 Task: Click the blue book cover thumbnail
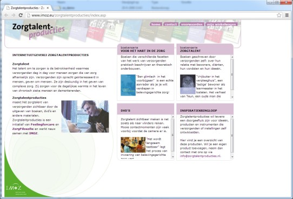click(128, 85)
